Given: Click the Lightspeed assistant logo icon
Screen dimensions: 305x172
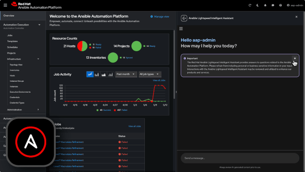Looking at the screenshot, I should pyautogui.click(x=184, y=18).
